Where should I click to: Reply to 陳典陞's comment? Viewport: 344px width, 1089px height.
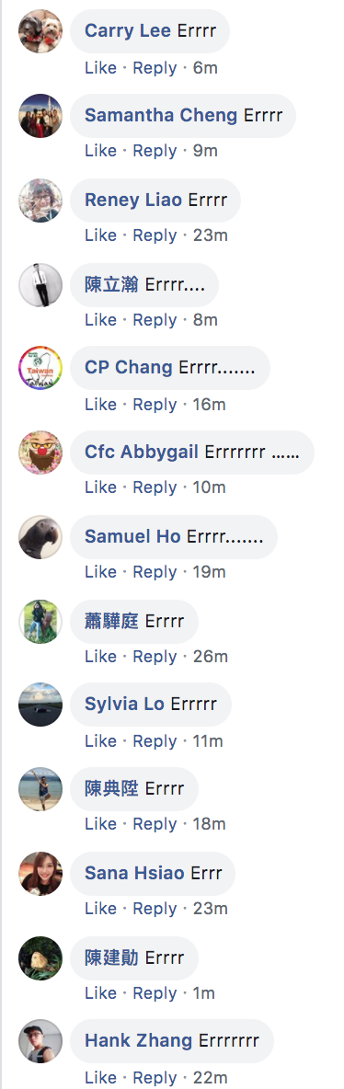coord(155,824)
